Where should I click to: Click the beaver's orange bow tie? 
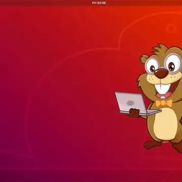(x=164, y=103)
